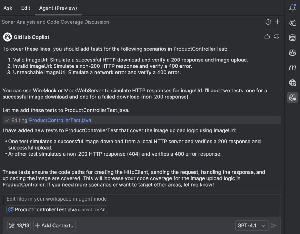Open the database panel icon
This screenshot has width=300, height=234.
click(292, 38)
